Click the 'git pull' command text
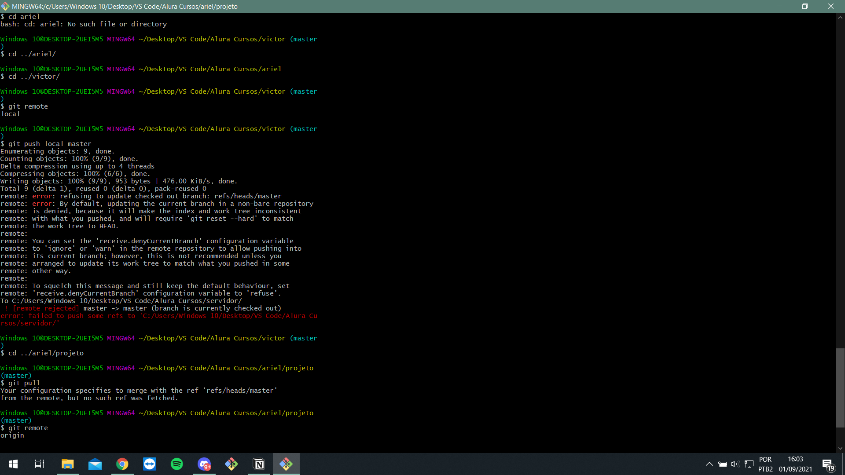The height and width of the screenshot is (475, 845). click(24, 383)
